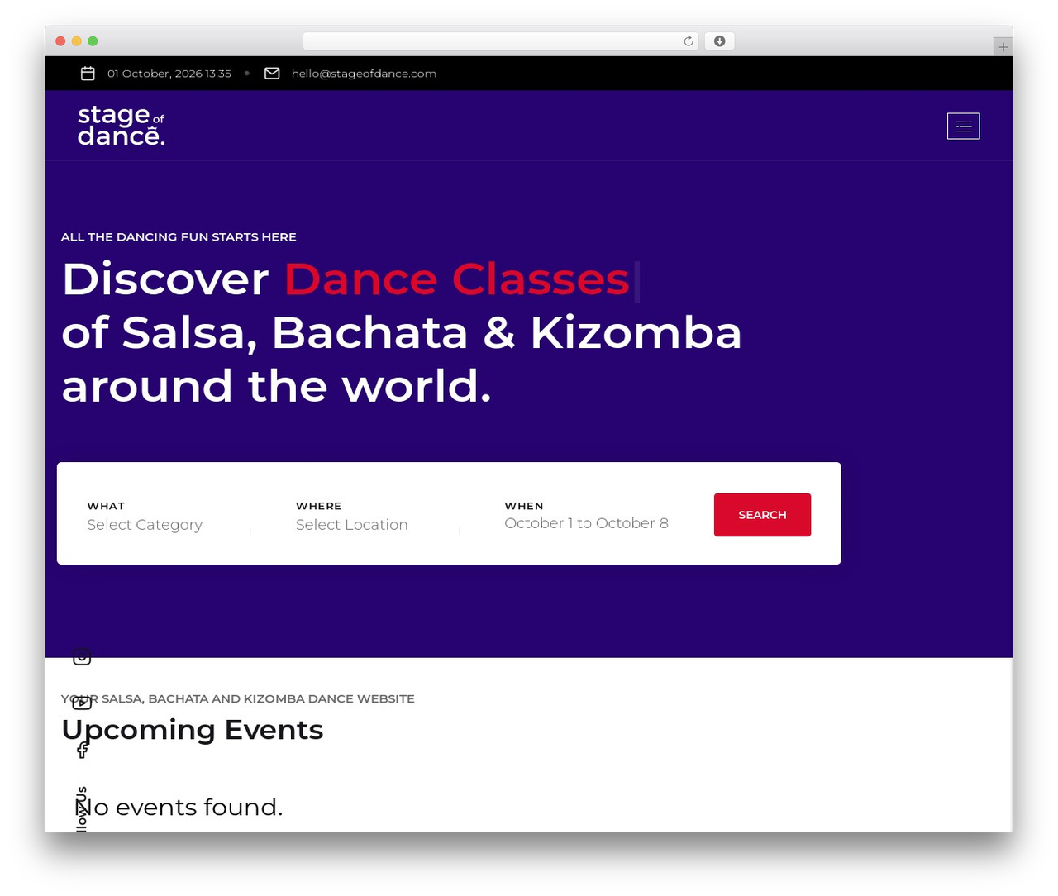Click the Stage of Dance logo
This screenshot has height=896, width=1058.
122,126
